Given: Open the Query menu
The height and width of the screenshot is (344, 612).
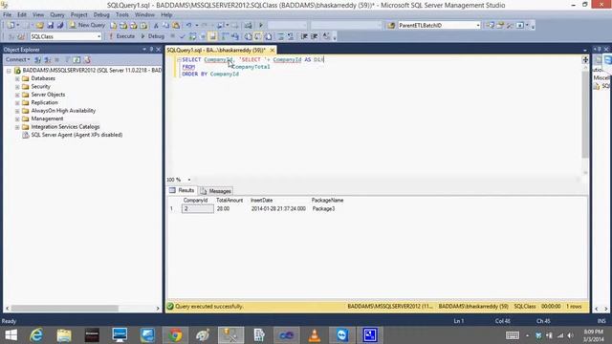Looking at the screenshot, I should click(57, 15).
